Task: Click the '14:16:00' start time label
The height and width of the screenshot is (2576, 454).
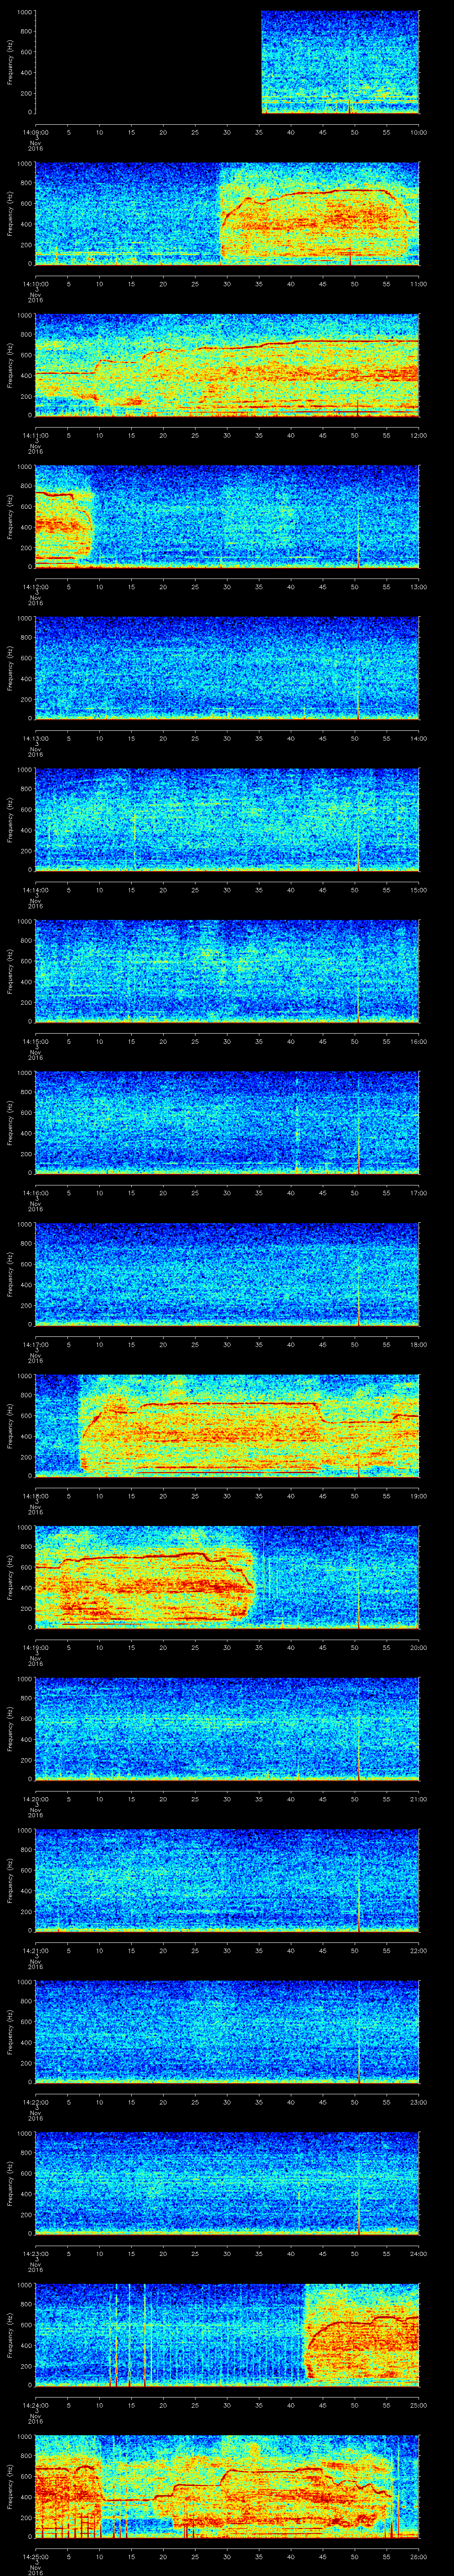Action: (35, 1193)
